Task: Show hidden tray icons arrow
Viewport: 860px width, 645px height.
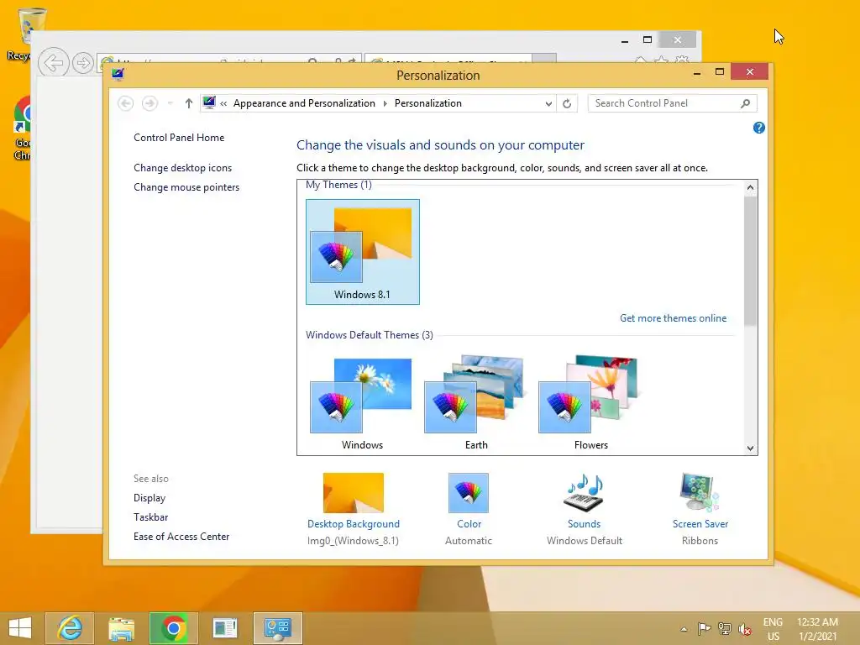Action: click(x=684, y=628)
